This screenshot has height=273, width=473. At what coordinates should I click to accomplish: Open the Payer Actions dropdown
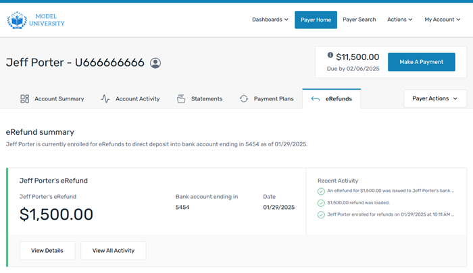pos(434,98)
